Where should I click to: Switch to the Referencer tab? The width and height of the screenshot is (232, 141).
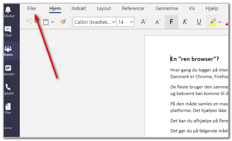133,8
